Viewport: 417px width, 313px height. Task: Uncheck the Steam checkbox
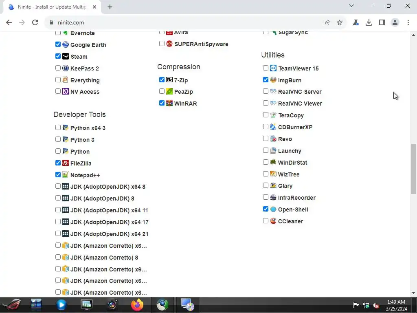coord(58,56)
